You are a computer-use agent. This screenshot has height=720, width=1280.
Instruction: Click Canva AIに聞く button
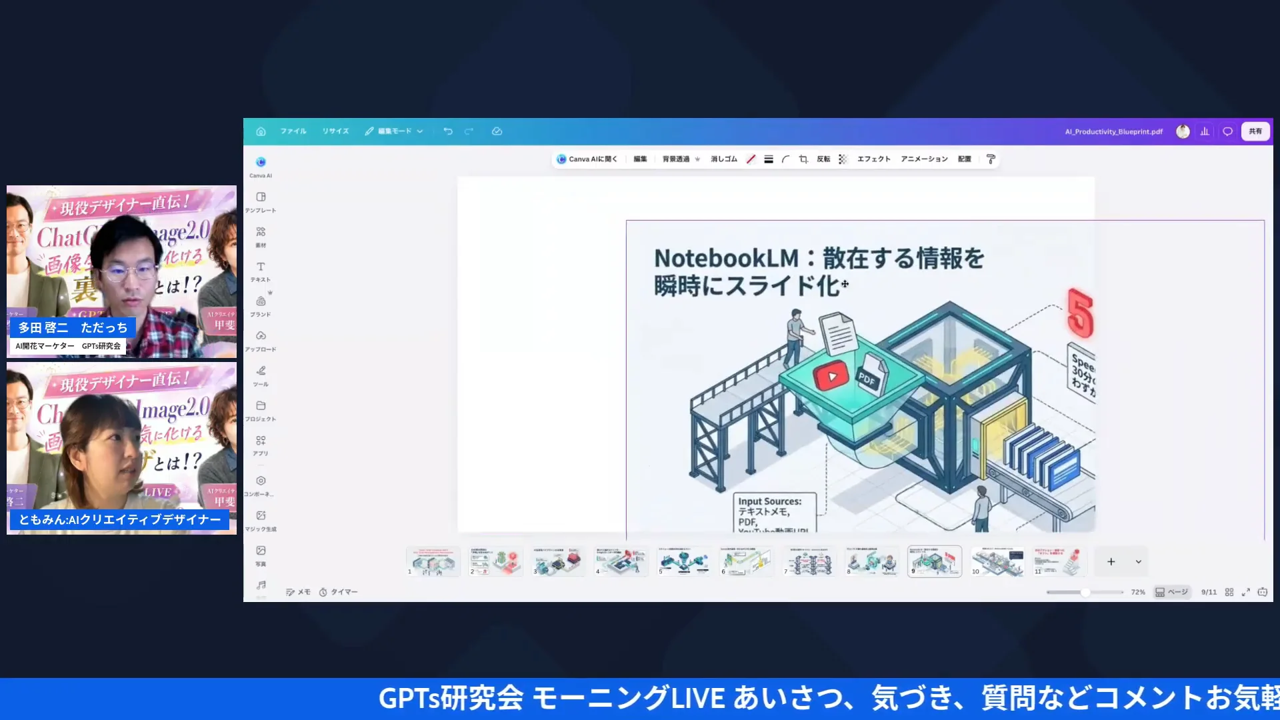587,159
